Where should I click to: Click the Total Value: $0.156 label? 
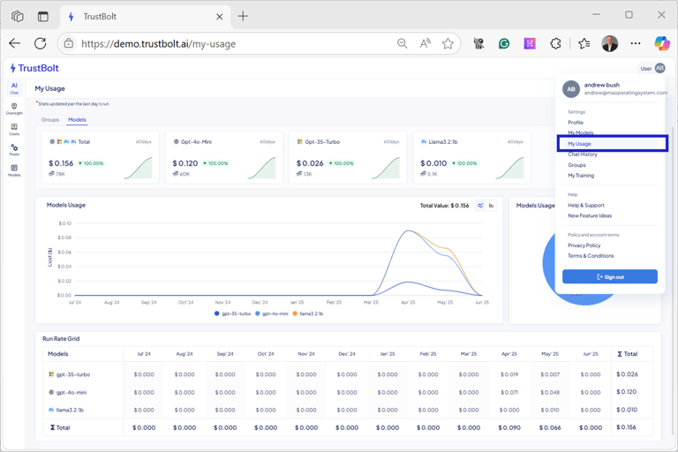(445, 206)
